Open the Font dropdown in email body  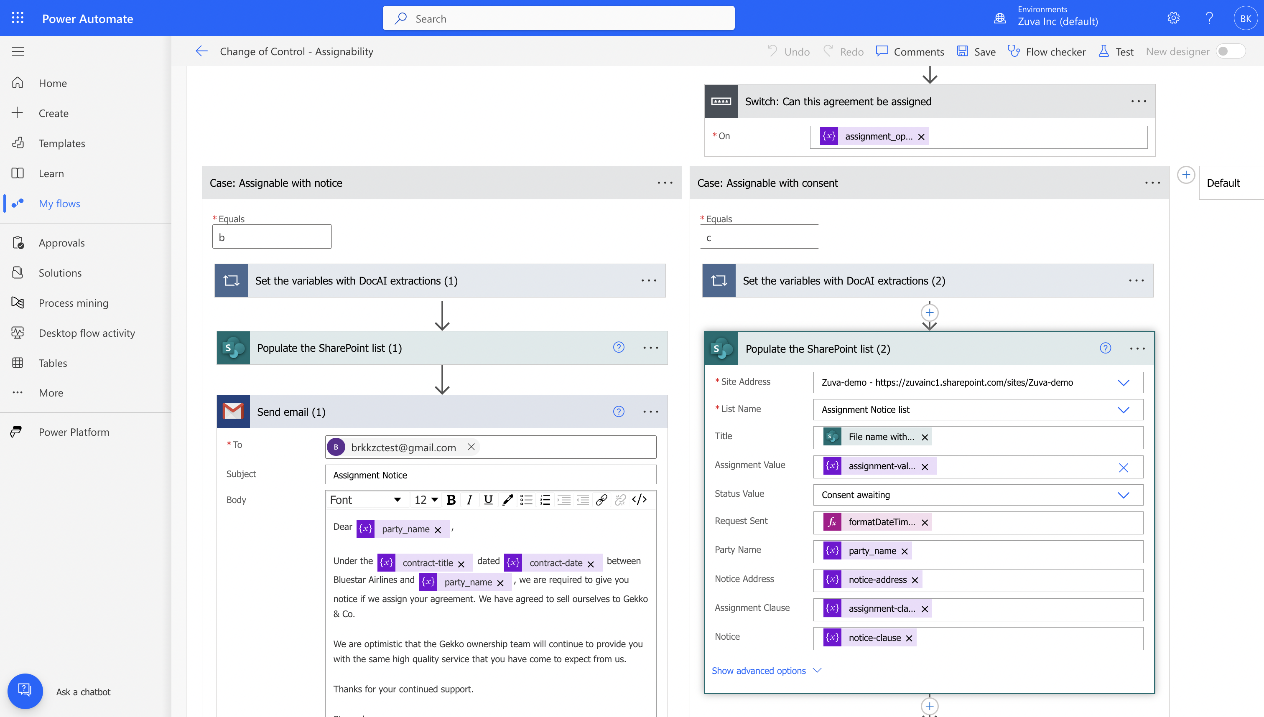365,500
